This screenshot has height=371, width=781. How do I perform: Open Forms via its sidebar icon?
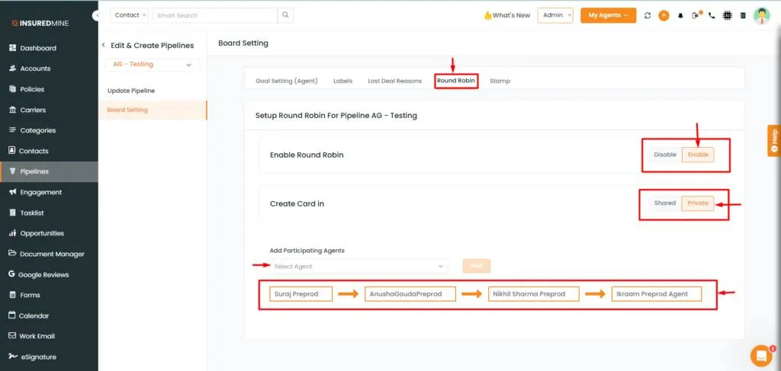[12, 295]
